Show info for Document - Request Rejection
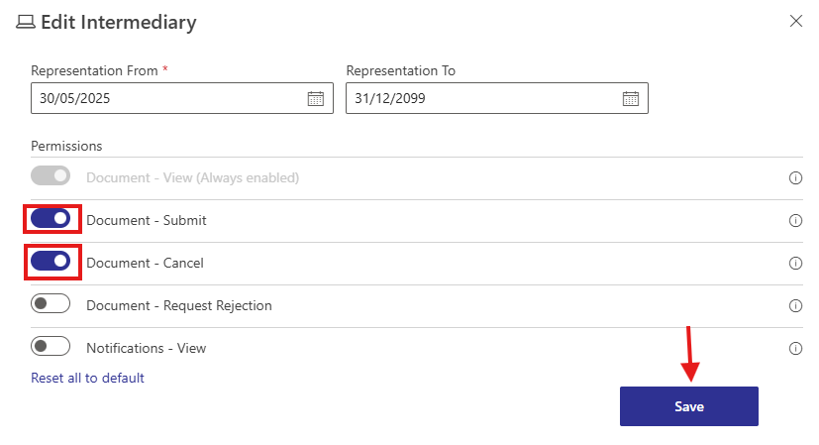 tap(794, 306)
